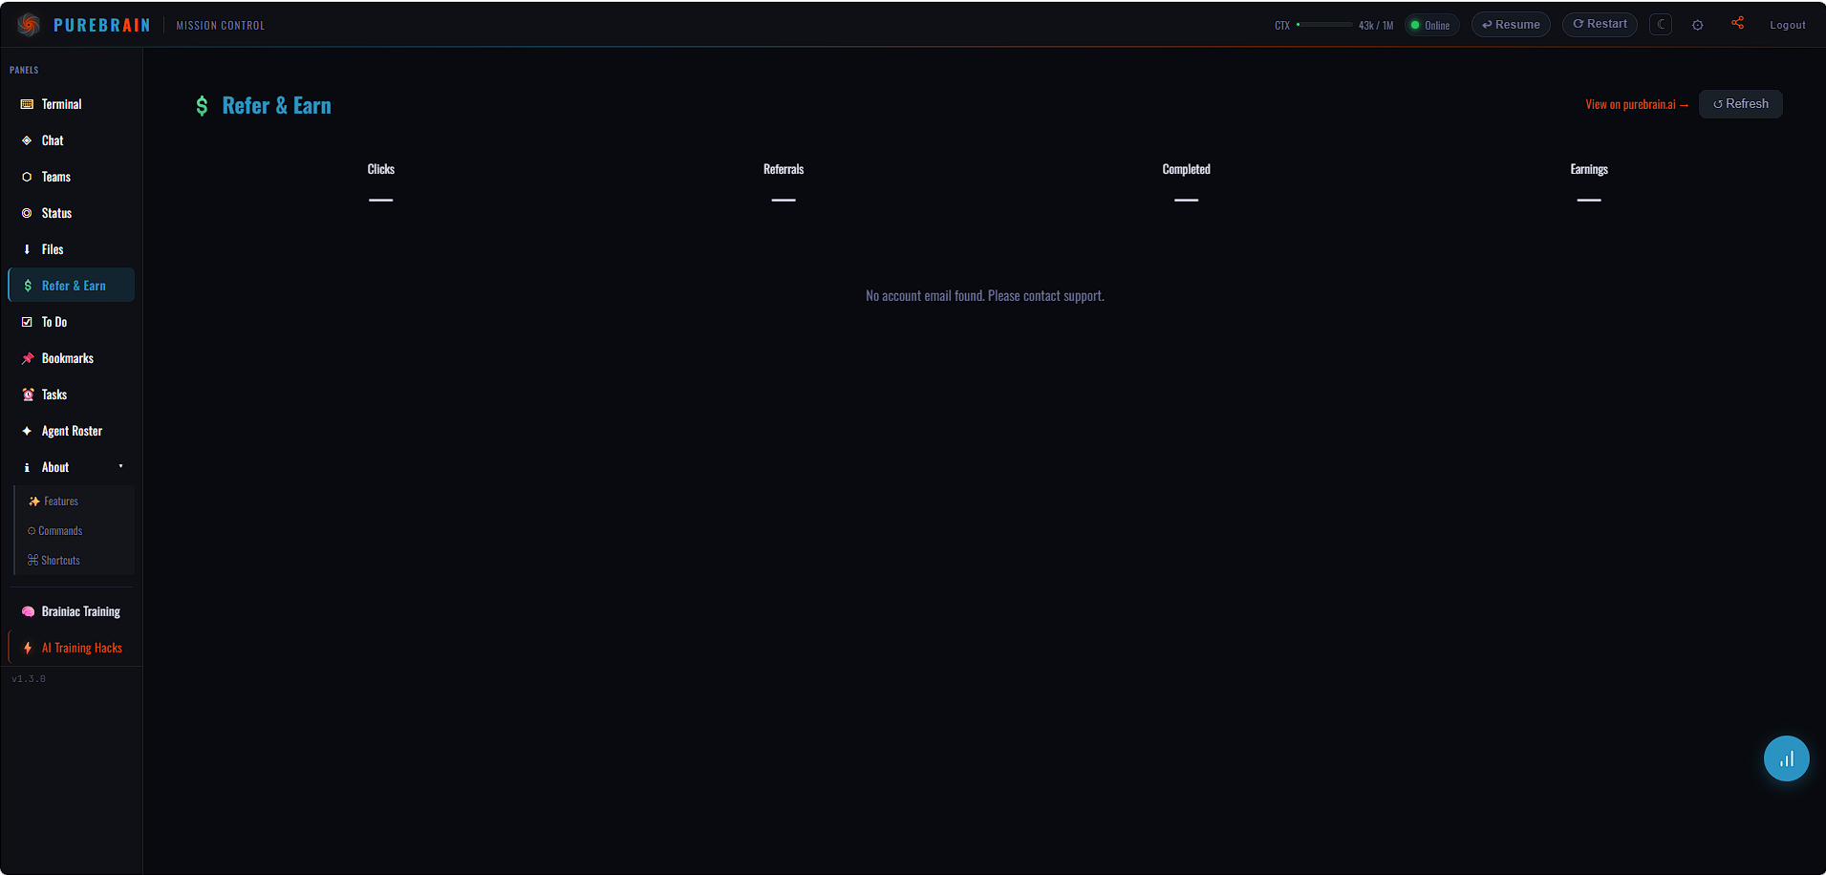
Task: Open Shortcuts under About
Action: tap(75, 561)
